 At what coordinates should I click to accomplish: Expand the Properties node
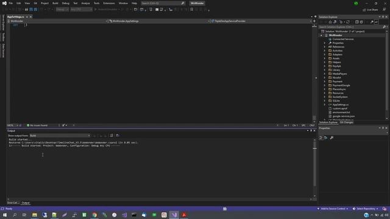pos(325,43)
